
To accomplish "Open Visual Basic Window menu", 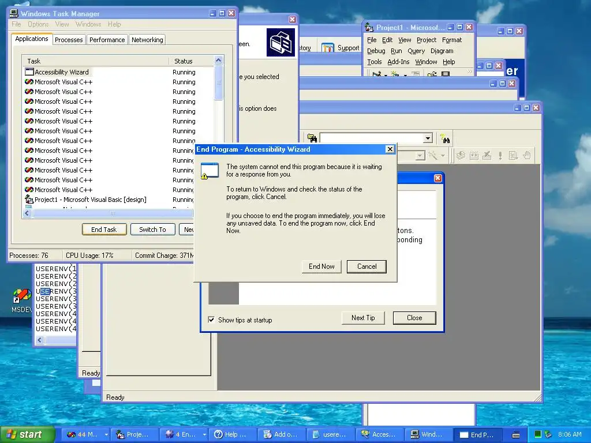I will point(426,62).
